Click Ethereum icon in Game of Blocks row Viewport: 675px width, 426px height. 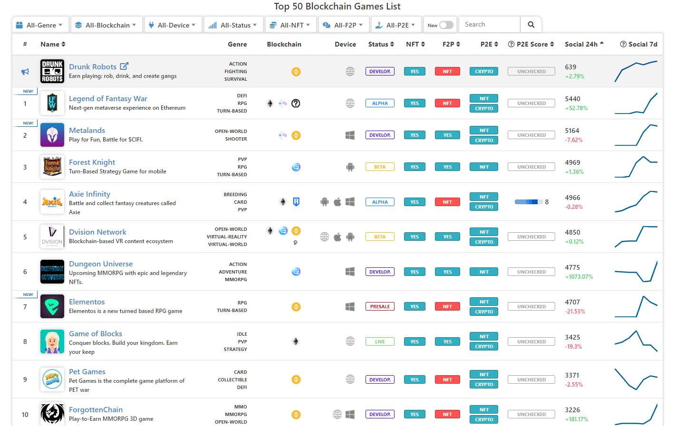(296, 341)
